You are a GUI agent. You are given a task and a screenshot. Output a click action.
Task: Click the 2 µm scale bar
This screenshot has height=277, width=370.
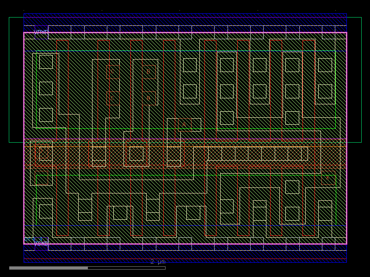(x=157, y=262)
